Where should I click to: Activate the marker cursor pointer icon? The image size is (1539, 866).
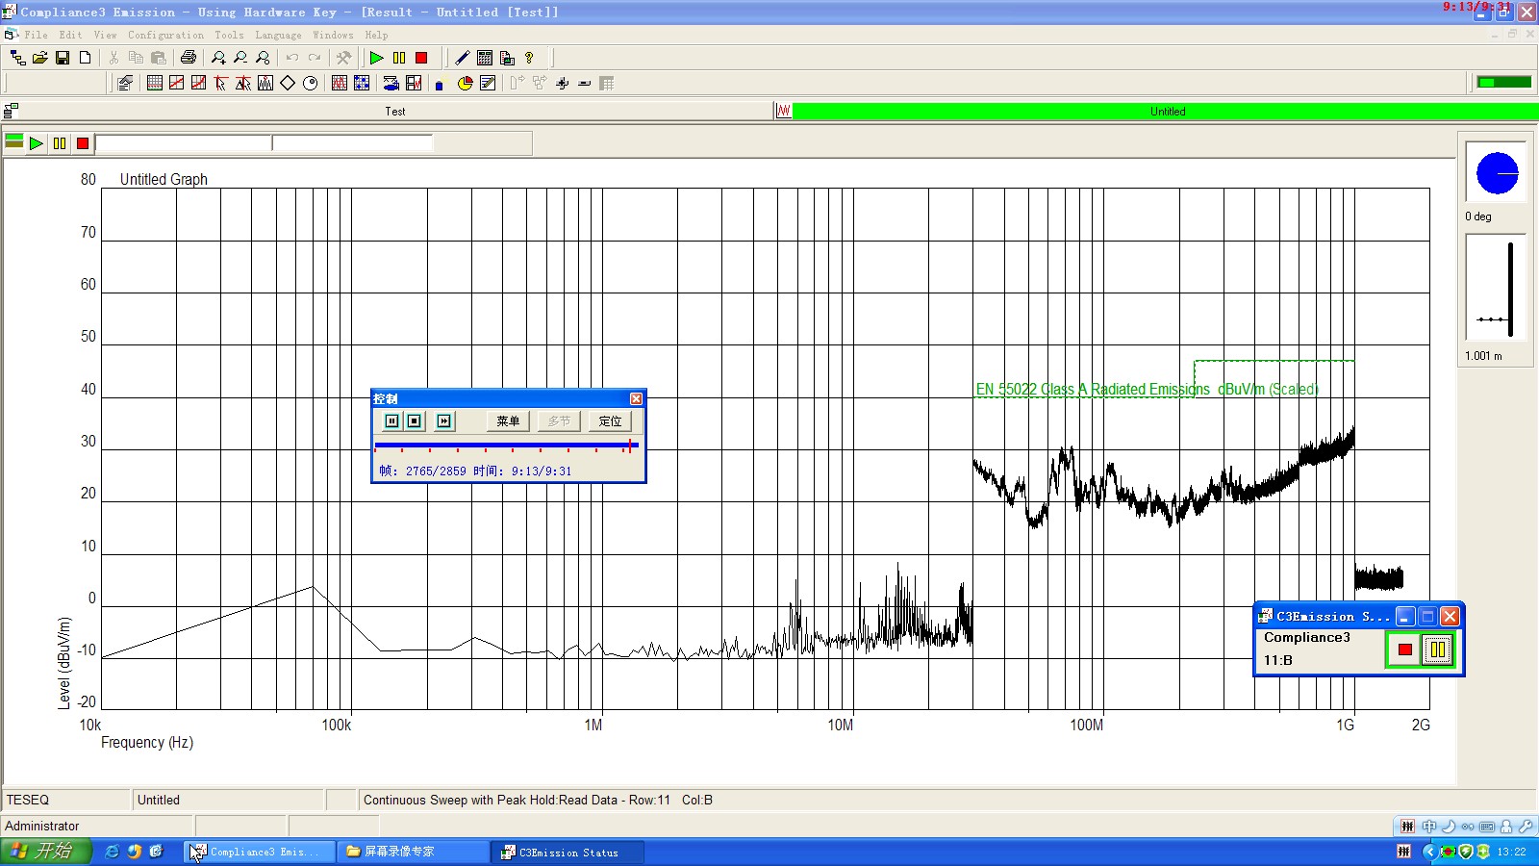pyautogui.click(x=220, y=84)
